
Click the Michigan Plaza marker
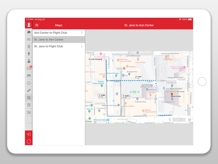129,74
